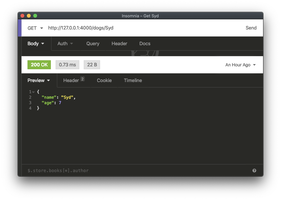Open the Docs tab
The image size is (281, 200).
click(145, 44)
